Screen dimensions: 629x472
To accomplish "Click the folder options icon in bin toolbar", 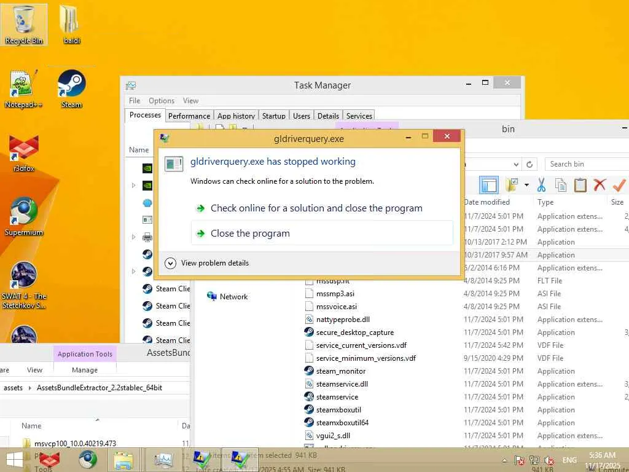I will coord(512,185).
